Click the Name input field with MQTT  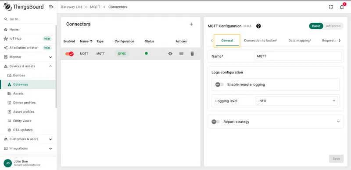click(298, 56)
